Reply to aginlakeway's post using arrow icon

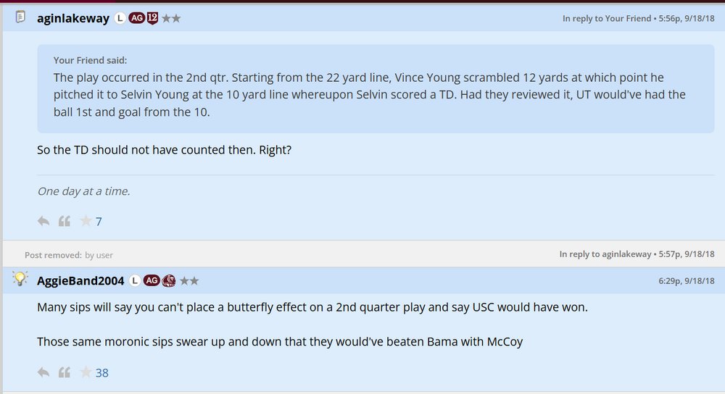[43, 221]
